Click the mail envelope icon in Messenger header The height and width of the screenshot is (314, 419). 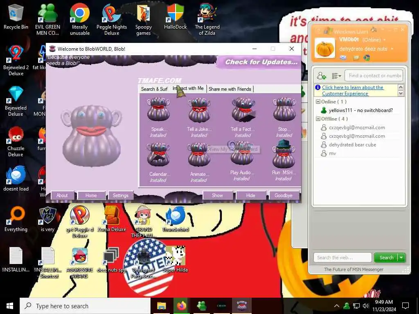(343, 57)
